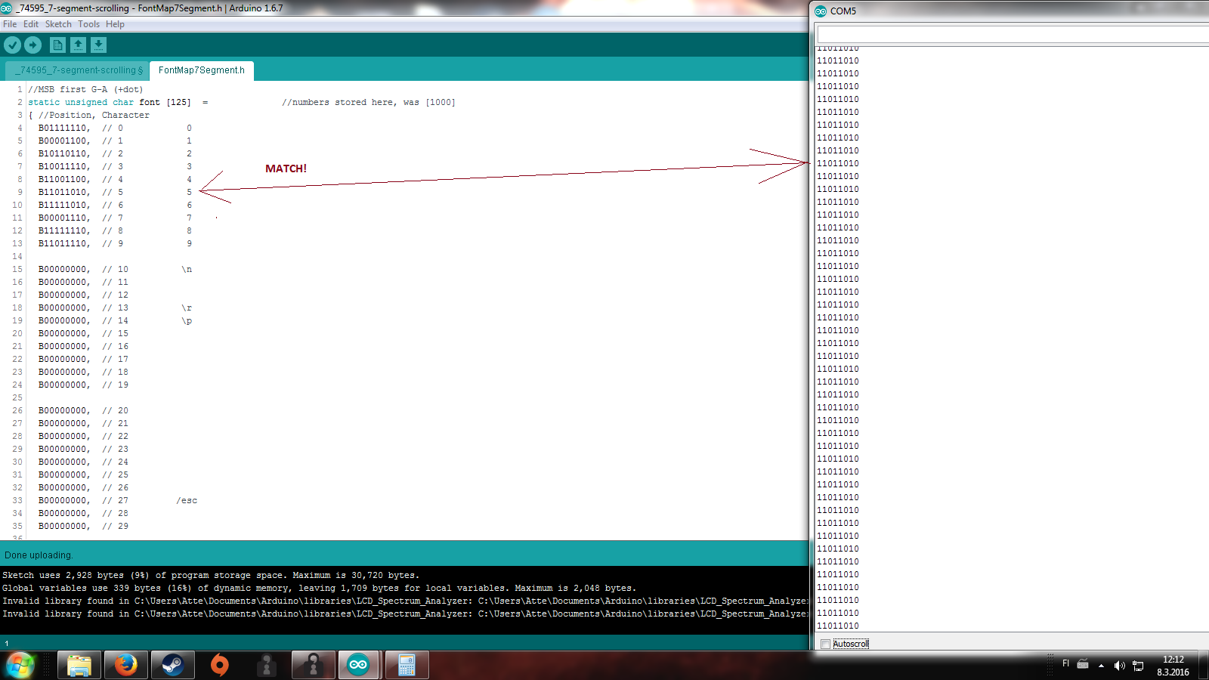Open a sketch with the up-arrow icon
The height and width of the screenshot is (680, 1209).
[x=78, y=45]
